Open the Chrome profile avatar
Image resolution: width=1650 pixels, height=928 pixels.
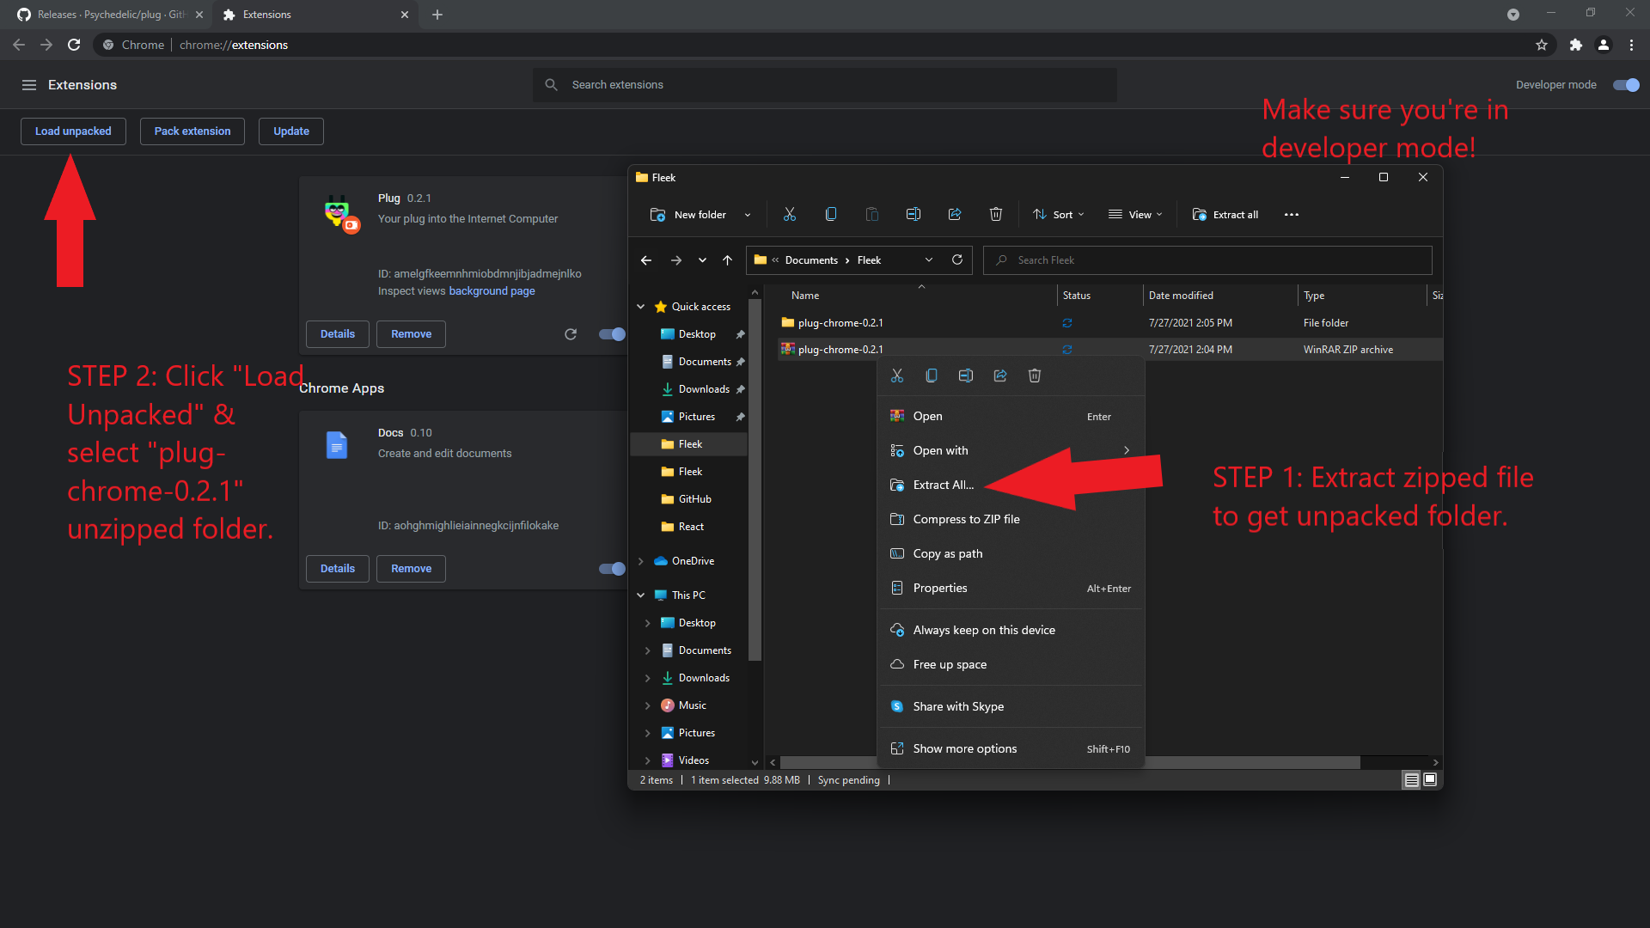1604,45
